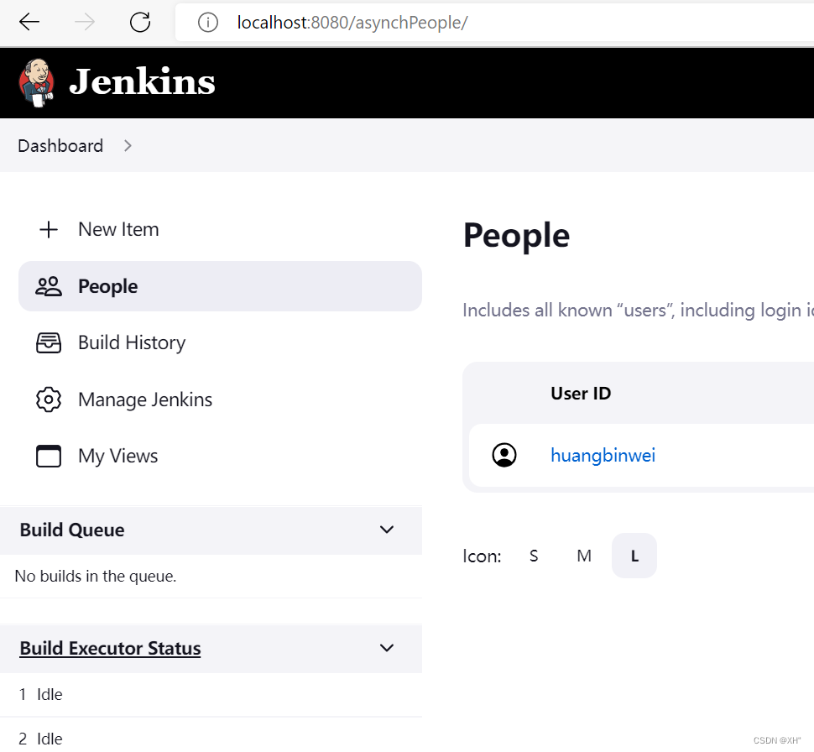Viewport: 814px width, 752px height.
Task: Click the Jenkins butler logo
Action: click(36, 83)
